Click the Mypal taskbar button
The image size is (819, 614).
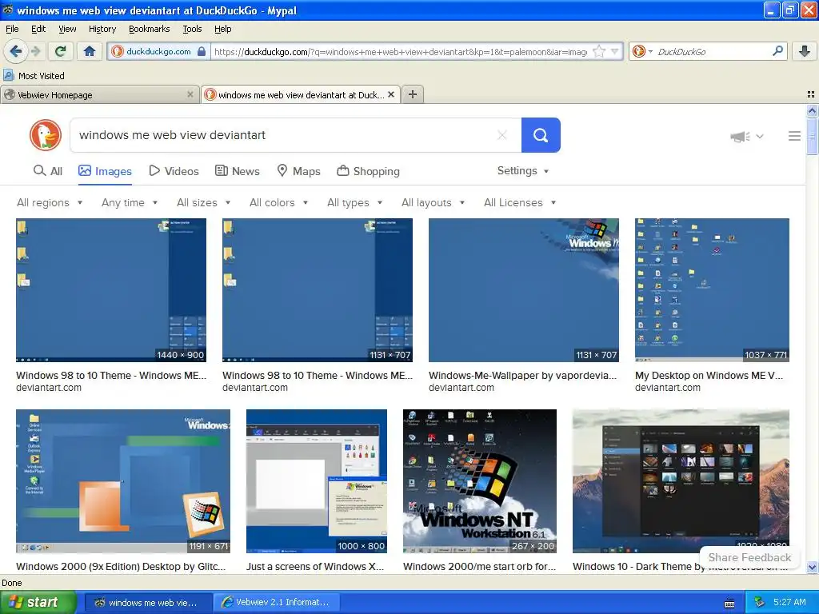(x=148, y=603)
